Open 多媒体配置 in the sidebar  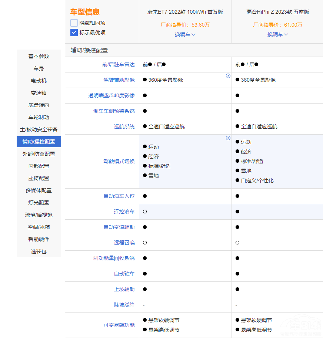tap(39, 190)
